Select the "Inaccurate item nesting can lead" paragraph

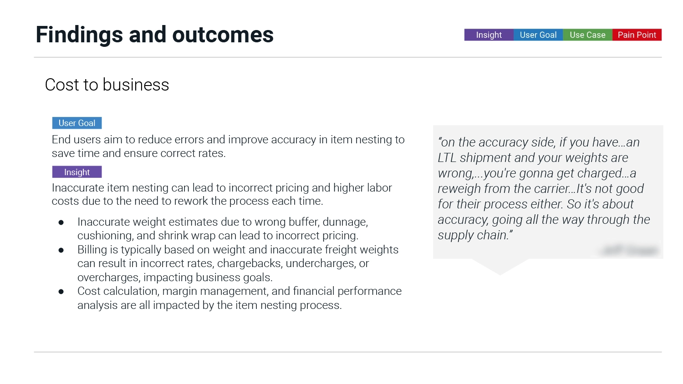click(222, 194)
